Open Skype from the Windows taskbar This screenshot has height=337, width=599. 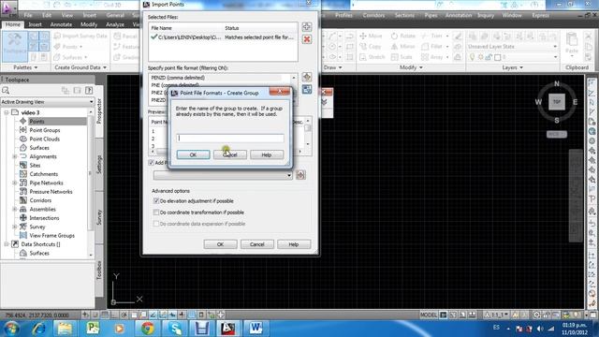click(175, 329)
